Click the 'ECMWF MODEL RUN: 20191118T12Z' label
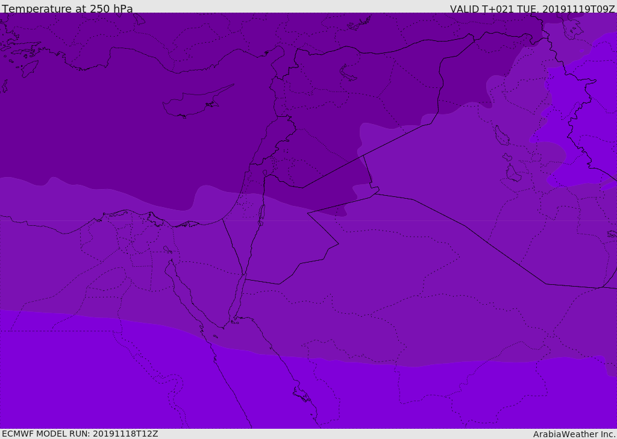Image resolution: width=617 pixels, height=439 pixels. (80, 434)
